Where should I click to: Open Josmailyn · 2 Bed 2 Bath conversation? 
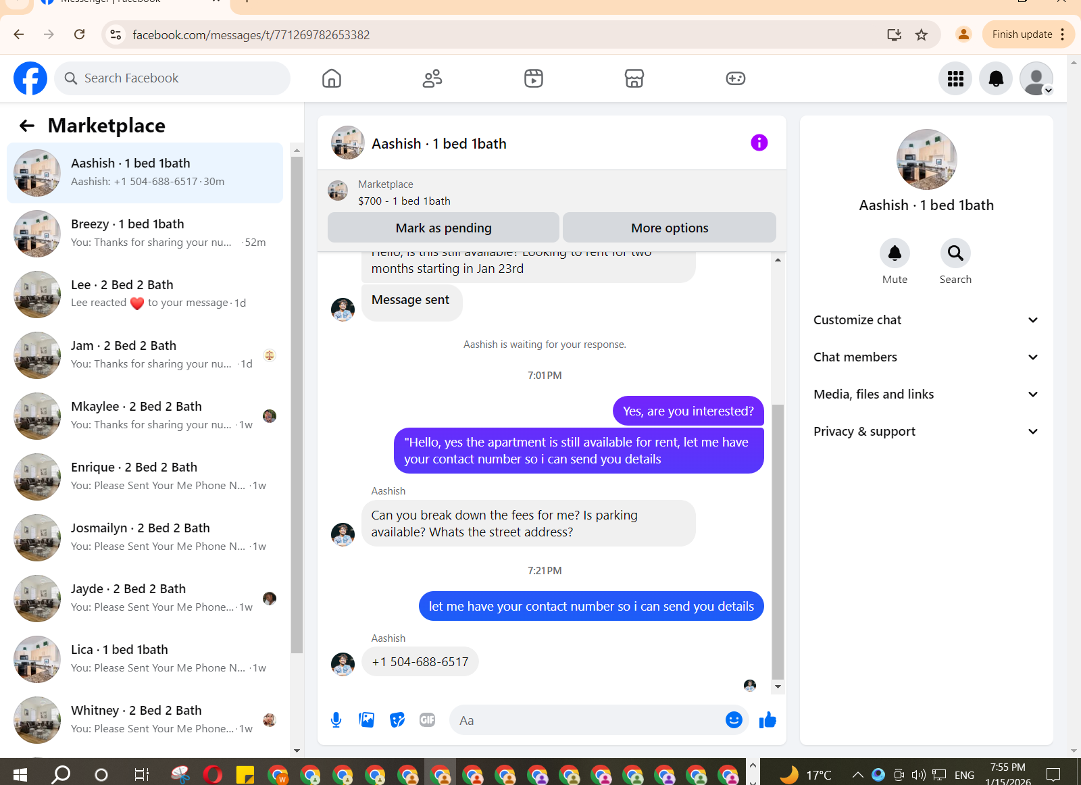coord(145,538)
